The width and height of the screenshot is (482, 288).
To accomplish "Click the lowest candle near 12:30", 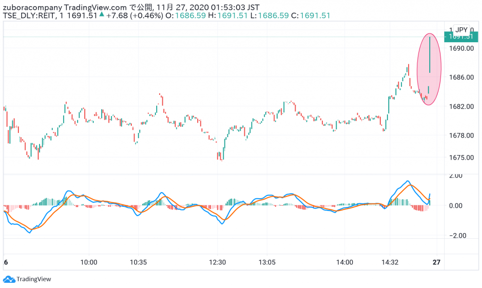I will pyautogui.click(x=222, y=156).
